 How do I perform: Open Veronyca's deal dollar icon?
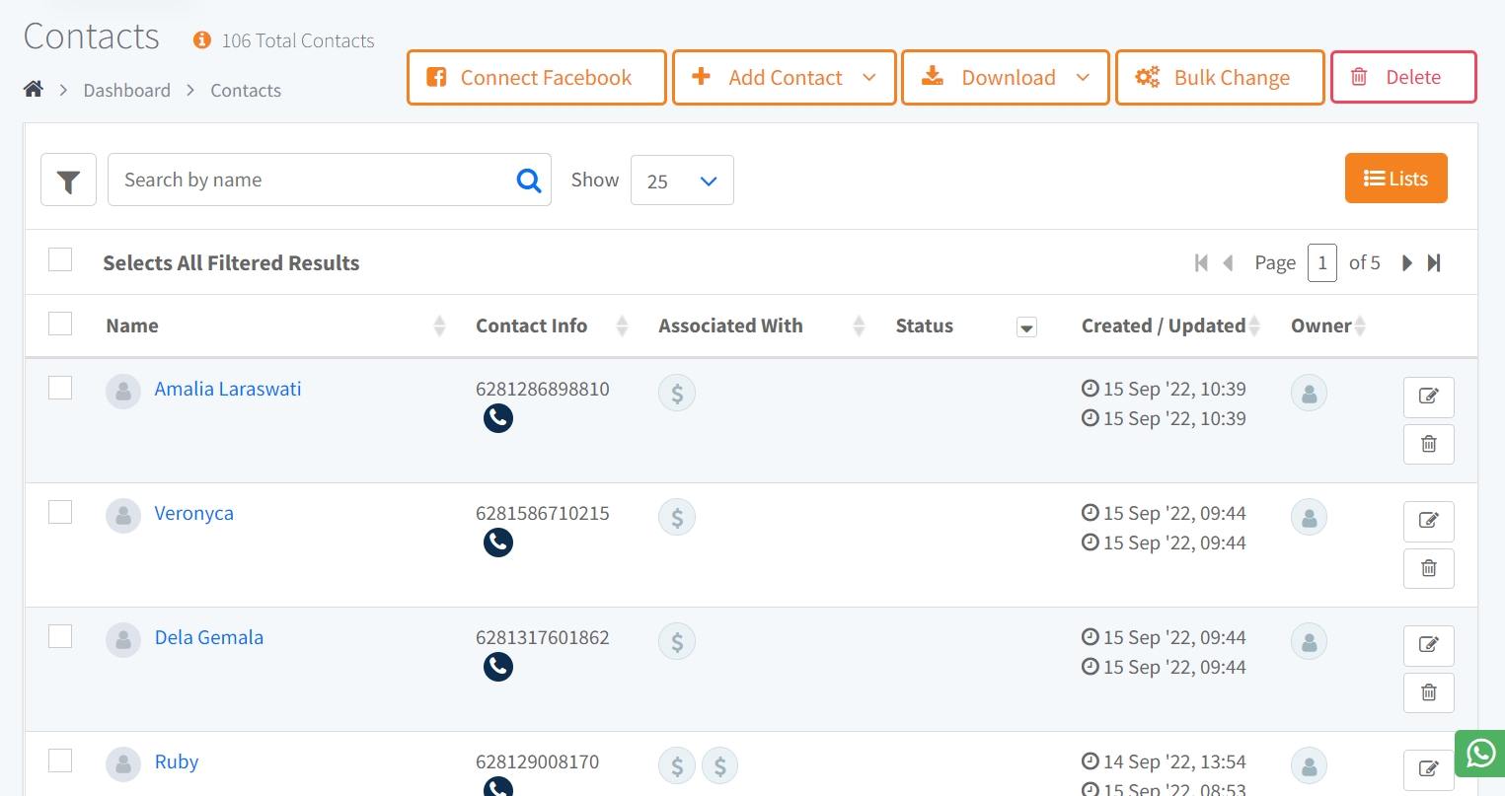point(677,517)
